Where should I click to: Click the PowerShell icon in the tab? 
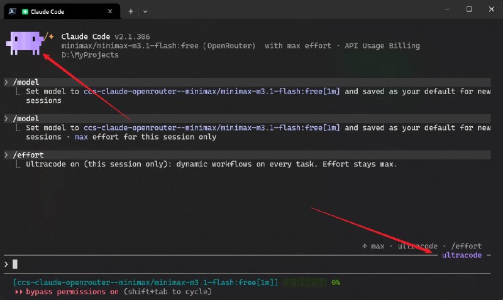point(12,11)
